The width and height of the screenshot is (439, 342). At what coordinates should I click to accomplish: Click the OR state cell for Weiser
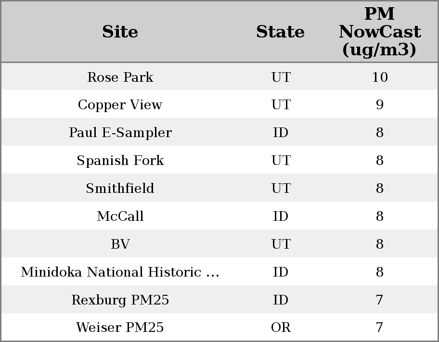281,328
